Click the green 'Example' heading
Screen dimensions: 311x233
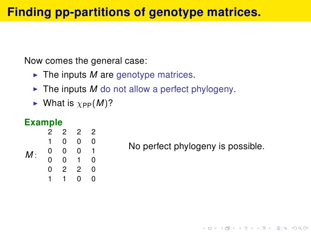point(44,122)
